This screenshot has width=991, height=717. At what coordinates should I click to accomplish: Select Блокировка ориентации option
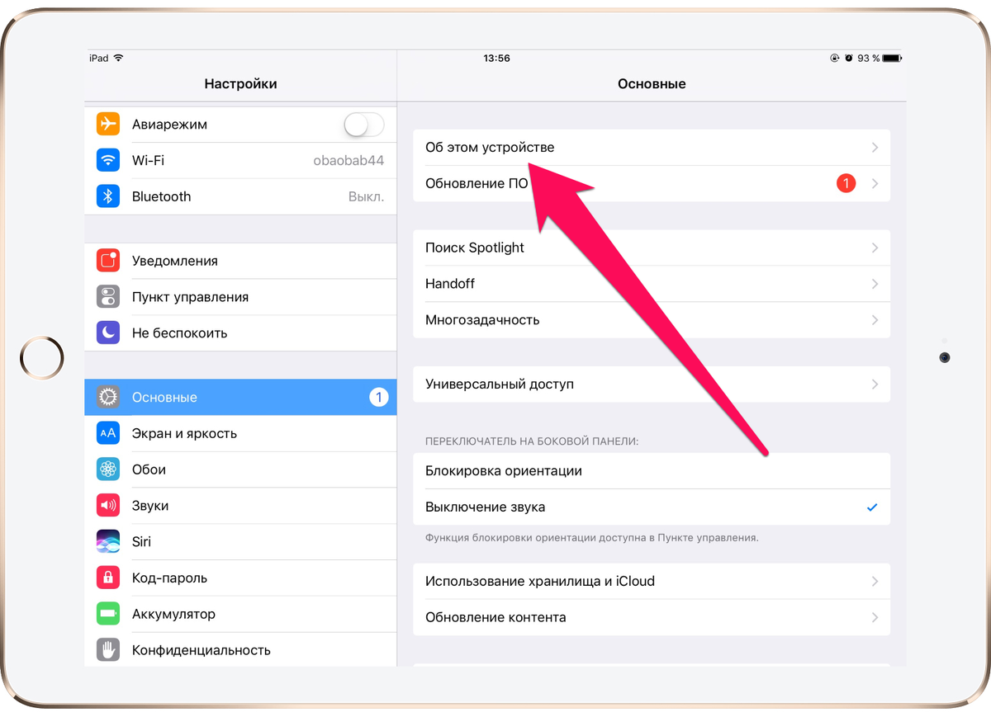pyautogui.click(x=652, y=471)
